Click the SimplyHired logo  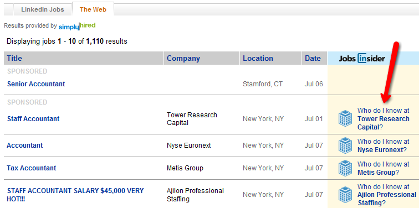tap(77, 26)
